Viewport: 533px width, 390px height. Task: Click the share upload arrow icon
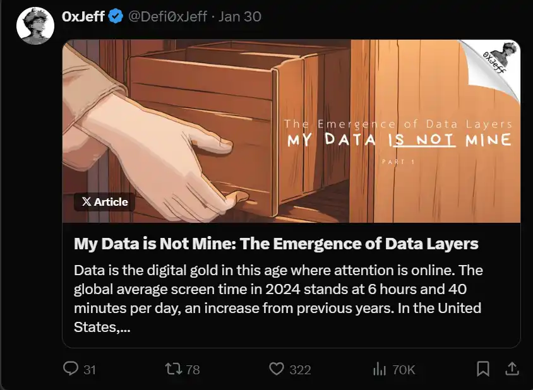click(513, 368)
